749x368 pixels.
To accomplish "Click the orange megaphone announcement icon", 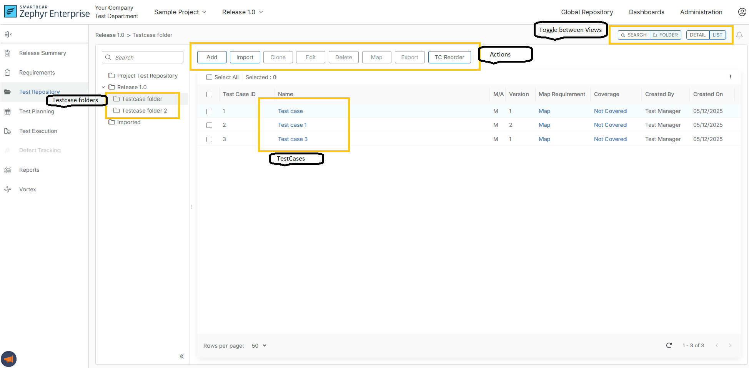I will pos(9,359).
